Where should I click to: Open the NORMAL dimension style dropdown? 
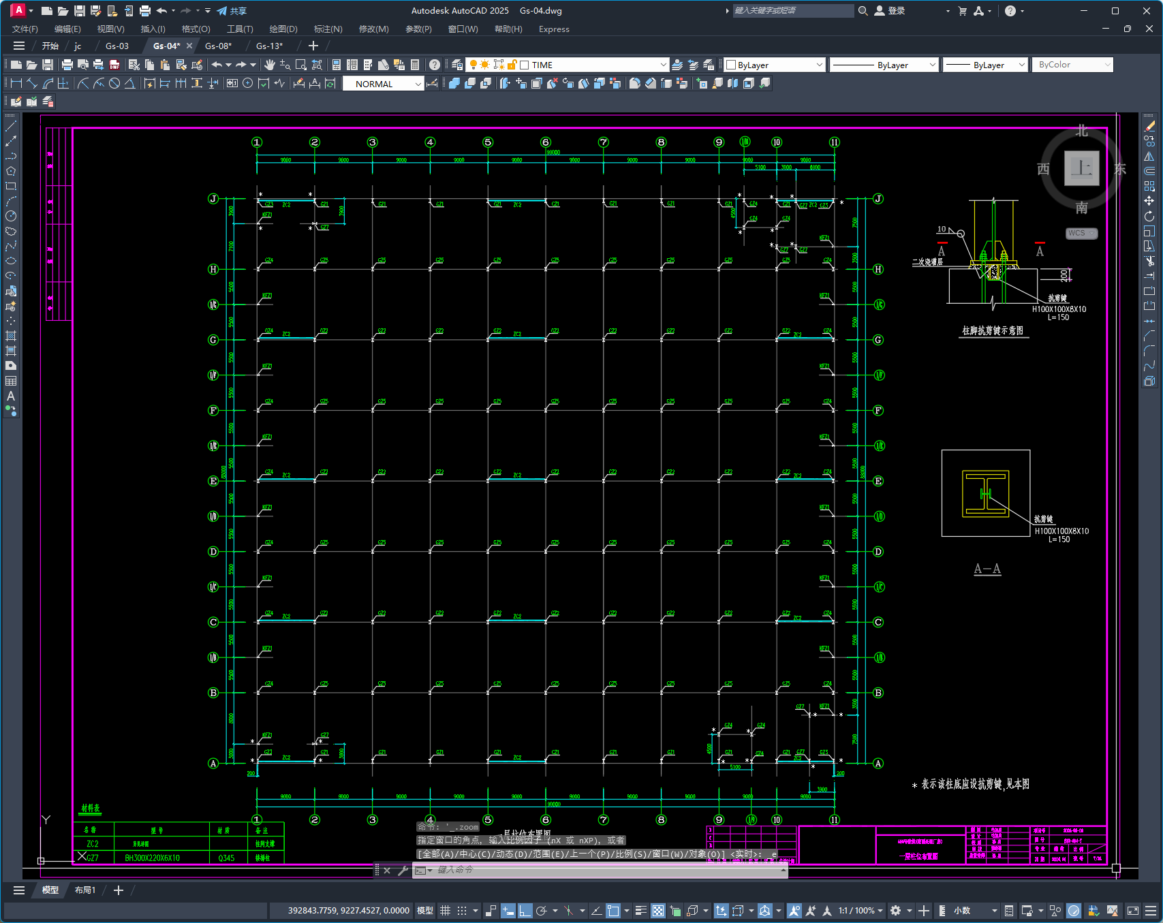point(418,84)
